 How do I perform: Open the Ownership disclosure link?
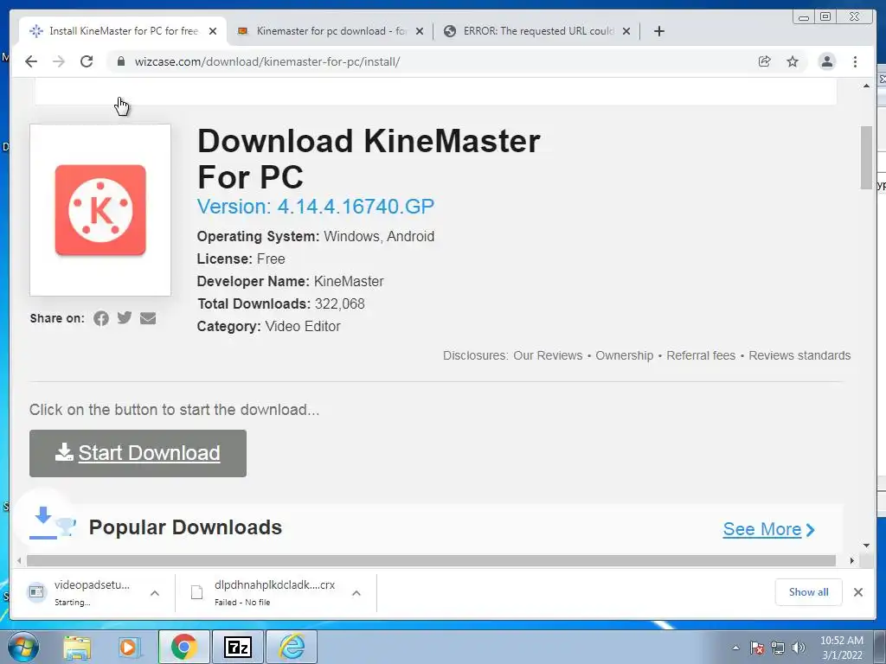[625, 355]
